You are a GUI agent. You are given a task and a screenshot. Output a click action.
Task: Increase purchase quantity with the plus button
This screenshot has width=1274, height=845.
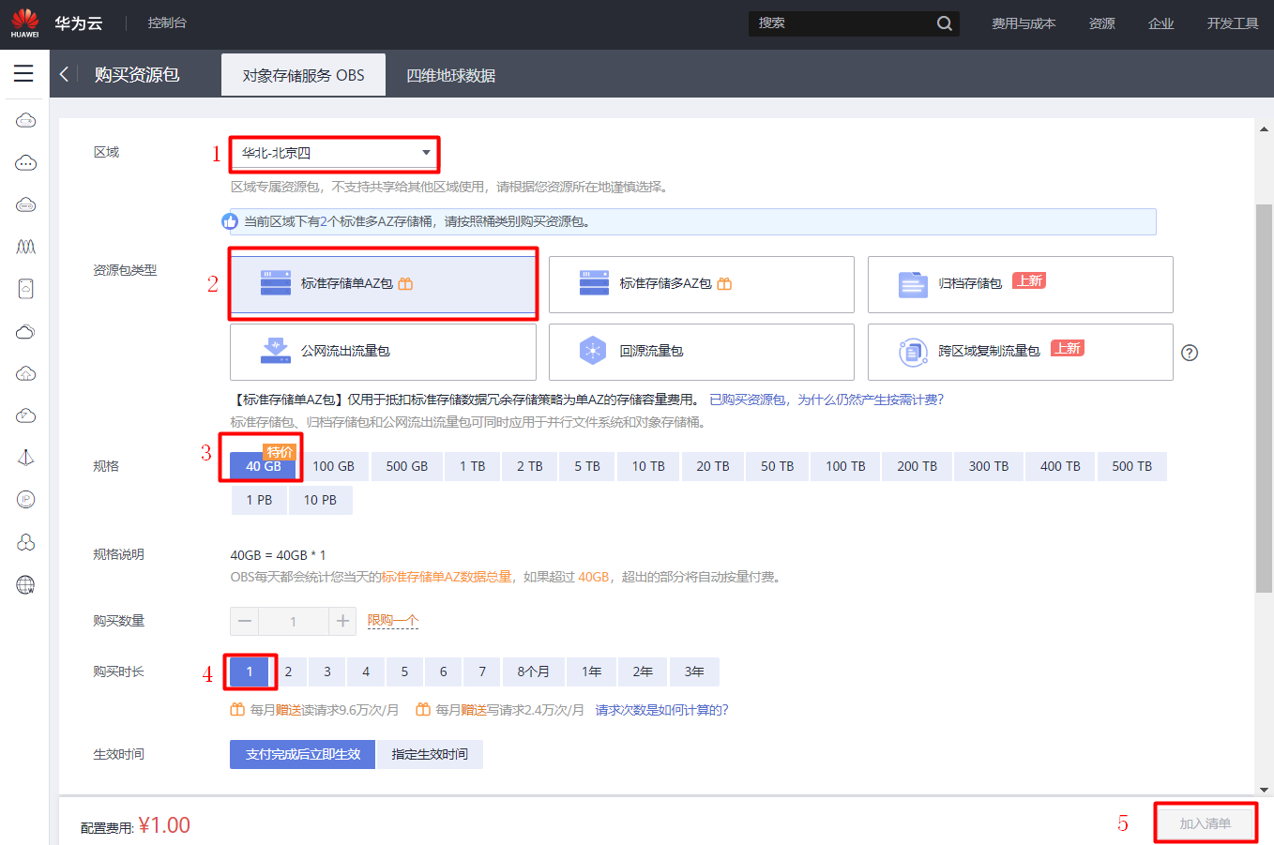342,621
